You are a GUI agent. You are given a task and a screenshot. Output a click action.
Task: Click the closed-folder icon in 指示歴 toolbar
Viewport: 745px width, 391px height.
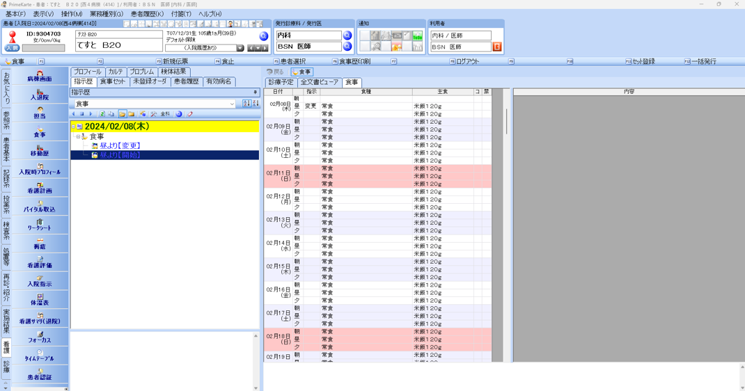pos(132,114)
